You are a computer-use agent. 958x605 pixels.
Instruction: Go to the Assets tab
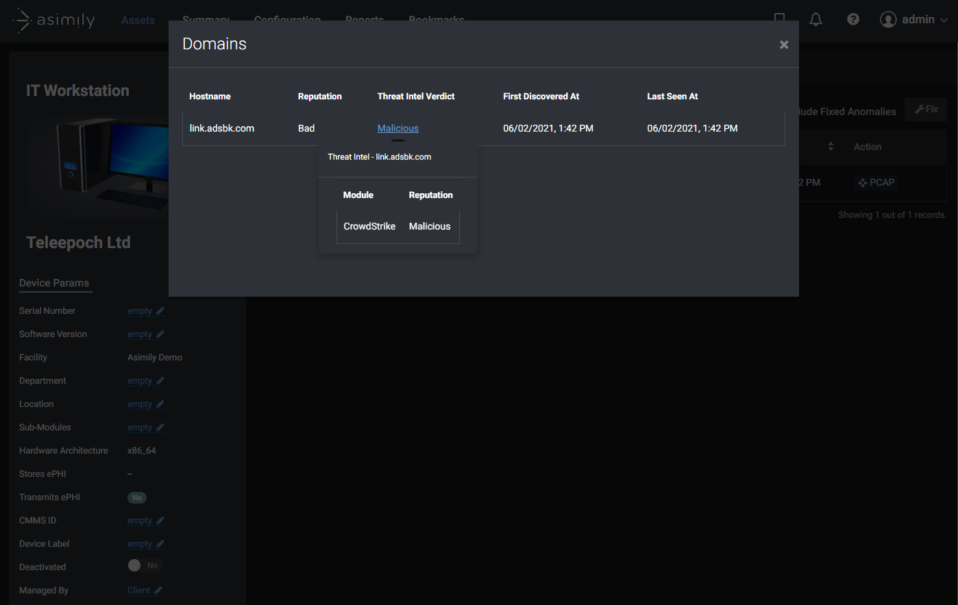(x=138, y=21)
